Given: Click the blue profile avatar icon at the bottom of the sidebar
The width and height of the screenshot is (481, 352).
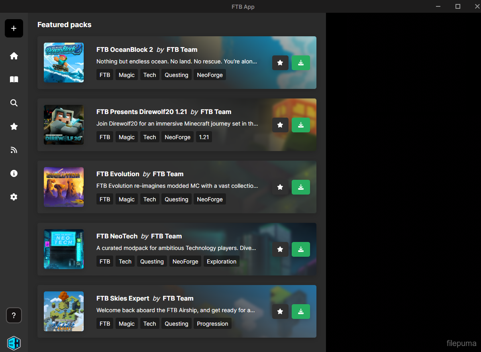Looking at the screenshot, I should click(x=14, y=343).
